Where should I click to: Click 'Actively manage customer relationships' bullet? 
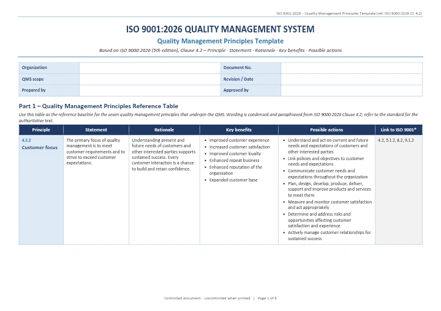[330, 235]
